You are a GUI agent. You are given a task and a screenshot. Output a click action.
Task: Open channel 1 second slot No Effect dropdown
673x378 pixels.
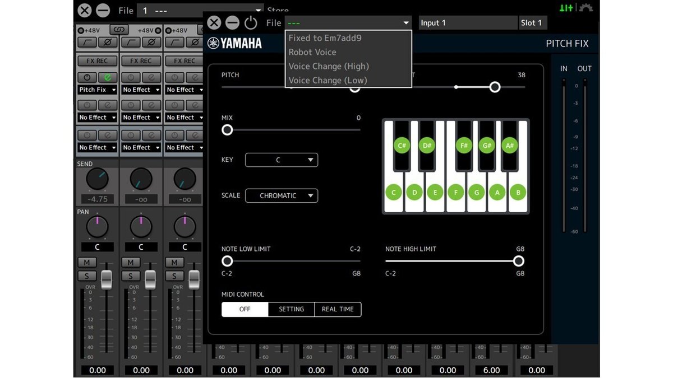click(x=98, y=118)
